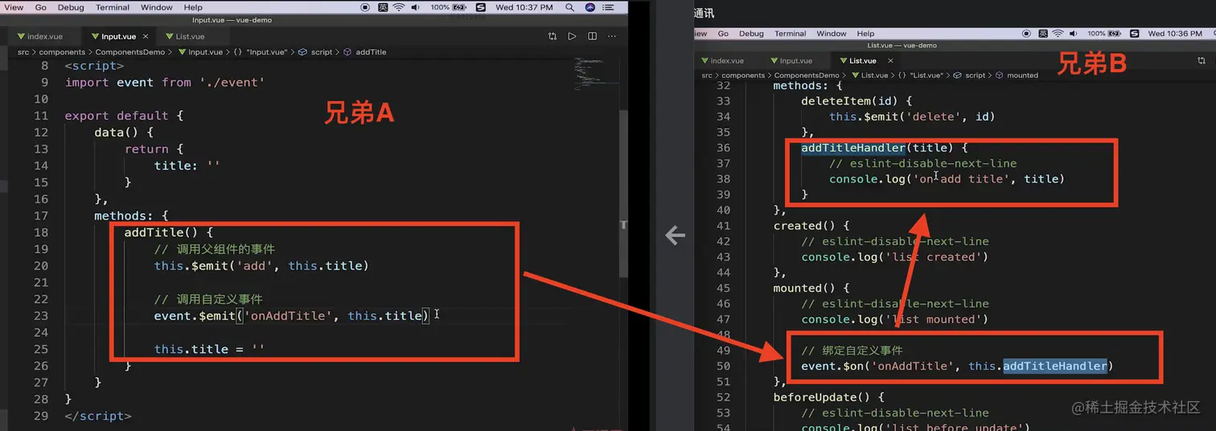Close the Input.vue tab in left window
This screenshot has width=1216, height=431.
point(146,36)
